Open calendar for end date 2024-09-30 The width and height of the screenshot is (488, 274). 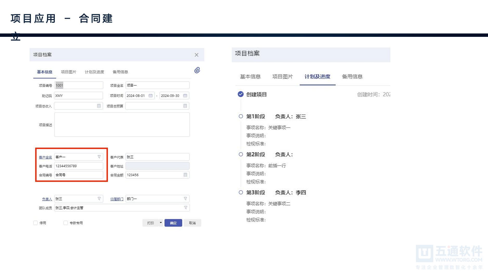tap(185, 95)
